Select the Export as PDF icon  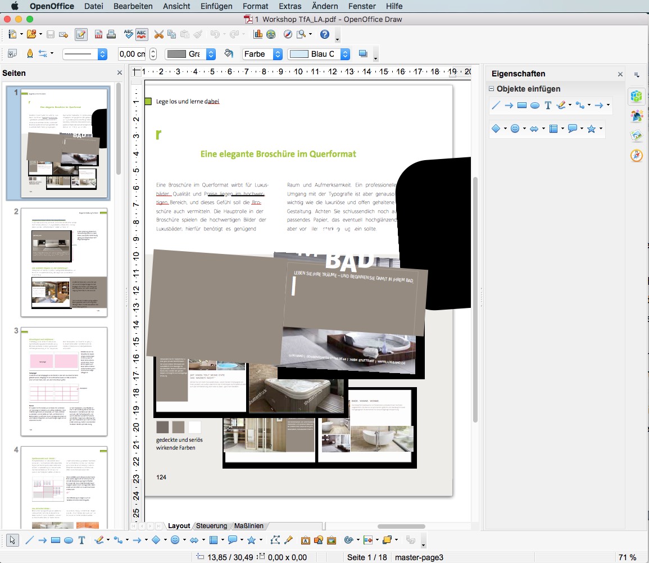(98, 34)
